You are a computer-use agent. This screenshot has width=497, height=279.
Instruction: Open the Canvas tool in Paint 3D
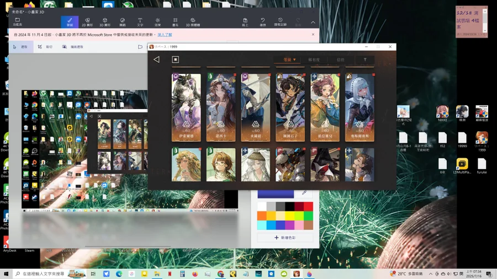(175, 22)
